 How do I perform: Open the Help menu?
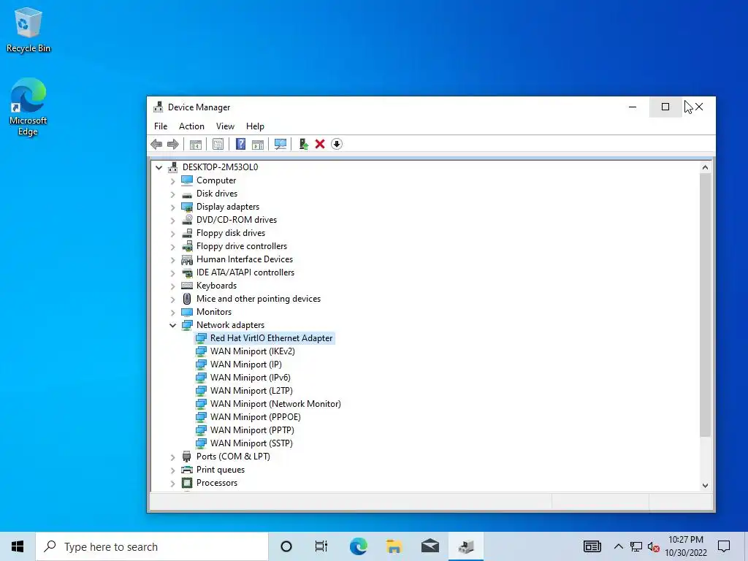255,126
